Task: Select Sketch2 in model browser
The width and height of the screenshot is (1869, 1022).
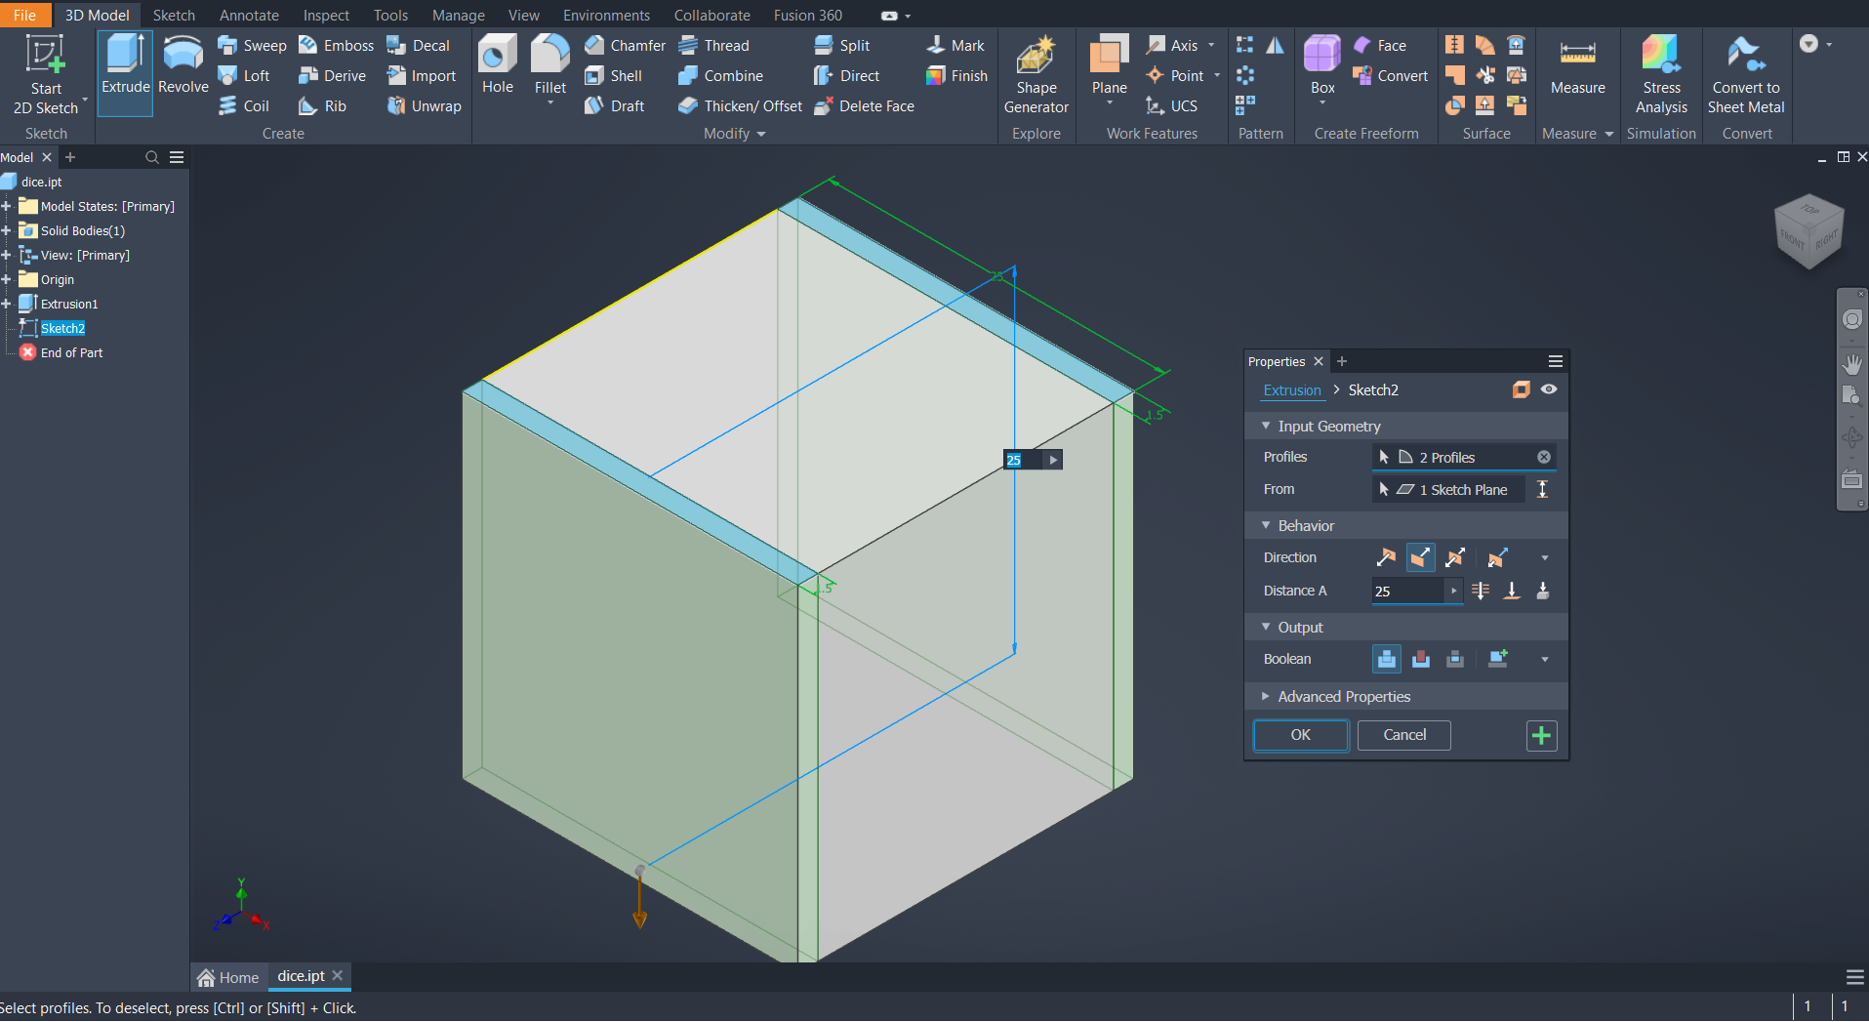Action: click(x=62, y=328)
